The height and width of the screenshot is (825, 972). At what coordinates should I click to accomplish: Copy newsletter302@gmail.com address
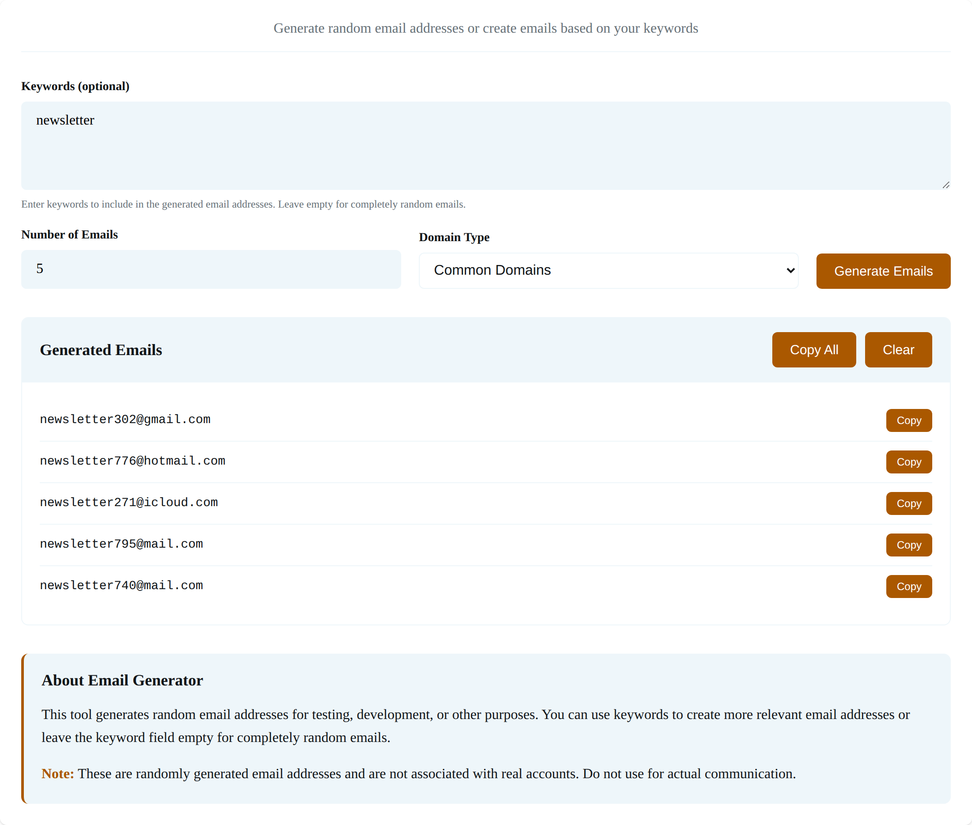909,420
